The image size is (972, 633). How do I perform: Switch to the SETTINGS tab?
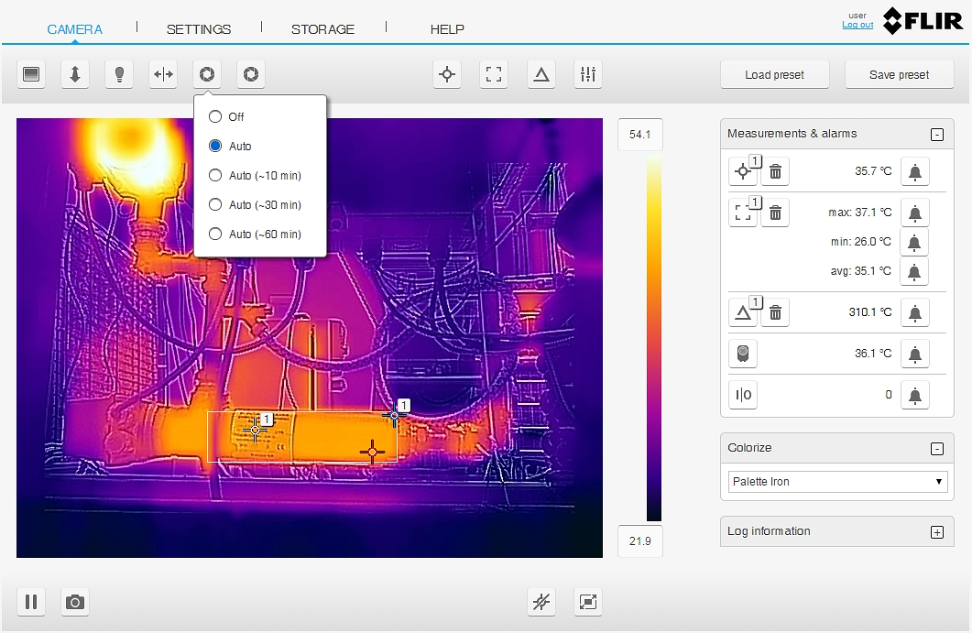[199, 29]
